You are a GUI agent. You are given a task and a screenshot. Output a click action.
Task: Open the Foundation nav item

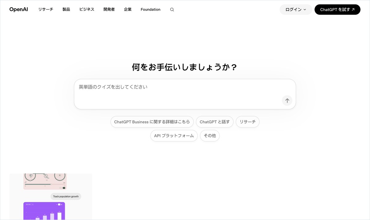(x=150, y=10)
